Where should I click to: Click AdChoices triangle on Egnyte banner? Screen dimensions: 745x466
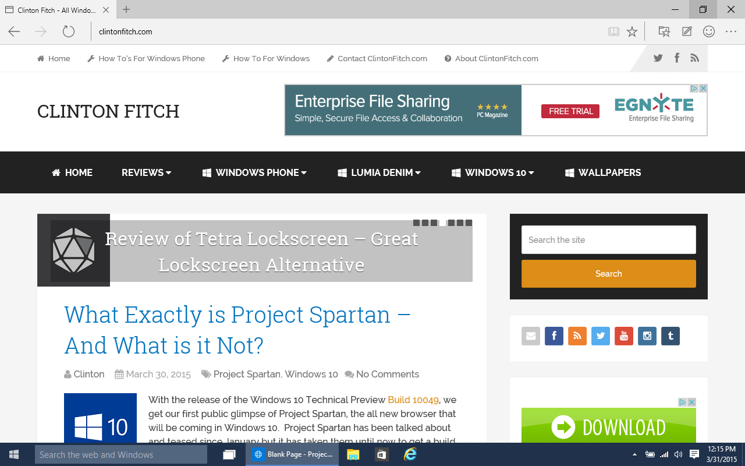[694, 89]
